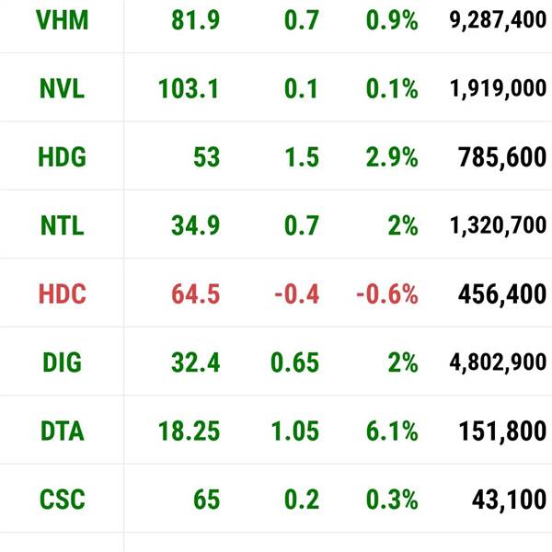
Task: Click HDC percent change -0.6%
Action: 387,294
